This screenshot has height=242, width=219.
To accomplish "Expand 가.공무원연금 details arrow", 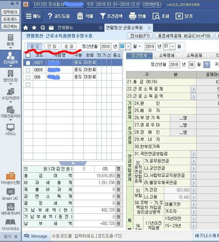I will click(193, 161).
